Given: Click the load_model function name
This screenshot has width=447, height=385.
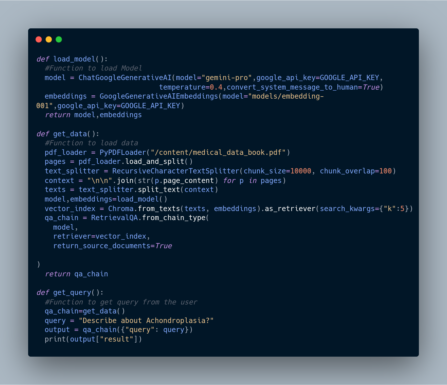Looking at the screenshot, I should (x=74, y=59).
